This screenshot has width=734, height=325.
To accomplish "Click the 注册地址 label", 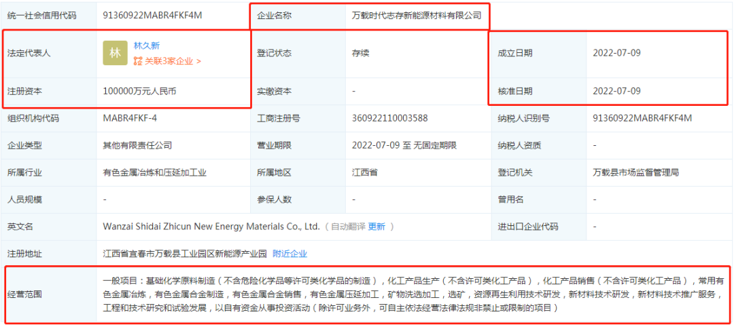I will (25, 254).
